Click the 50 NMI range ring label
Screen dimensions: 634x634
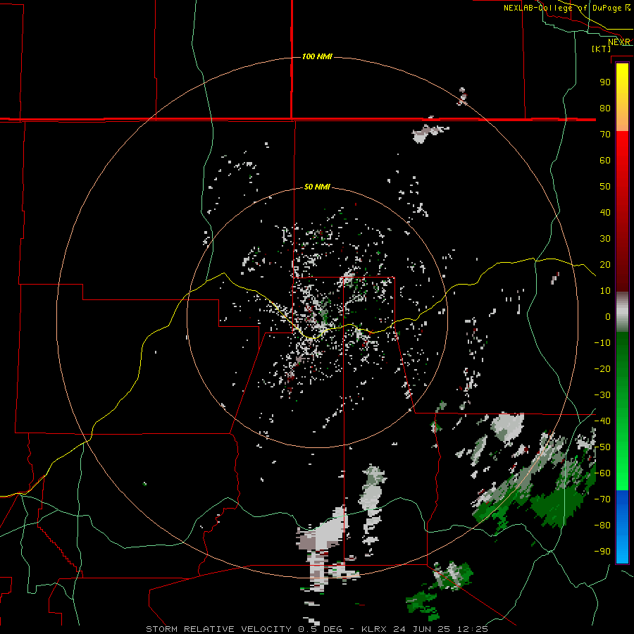click(x=317, y=187)
